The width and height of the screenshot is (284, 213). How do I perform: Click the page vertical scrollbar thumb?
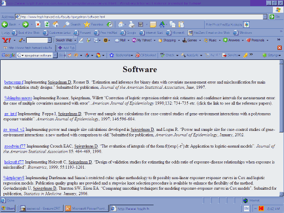click(x=281, y=98)
